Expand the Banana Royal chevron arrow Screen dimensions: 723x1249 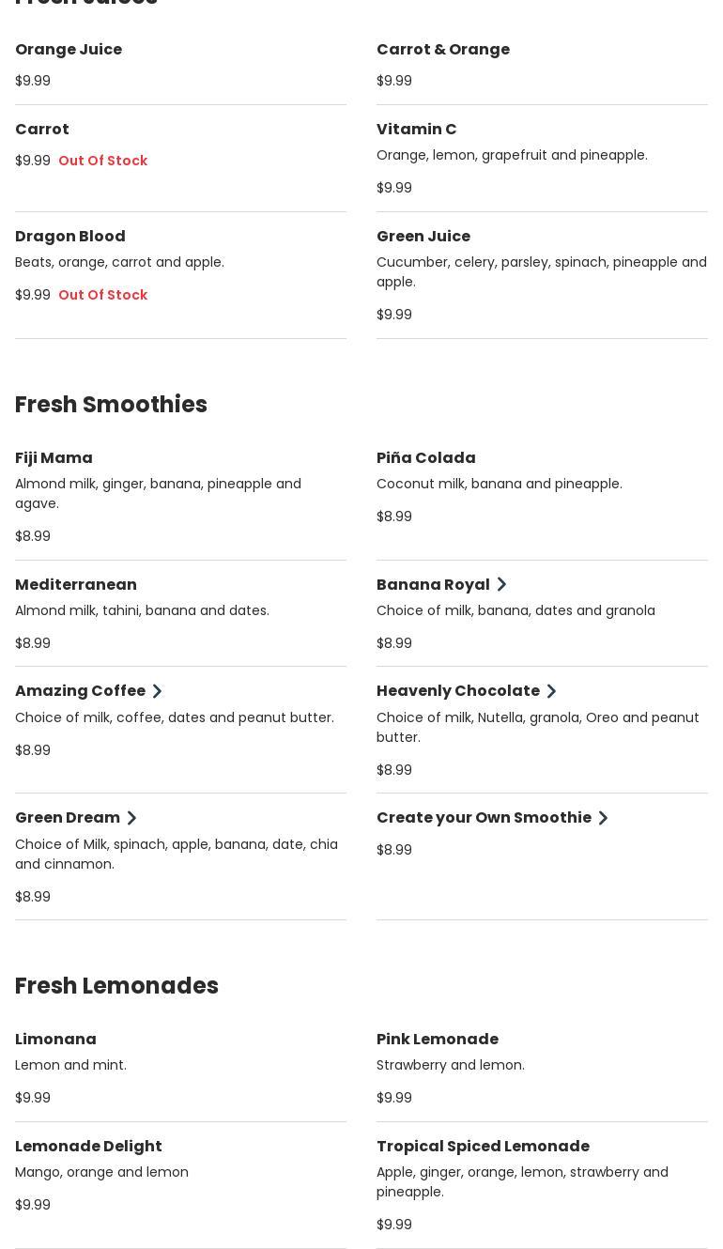click(501, 584)
